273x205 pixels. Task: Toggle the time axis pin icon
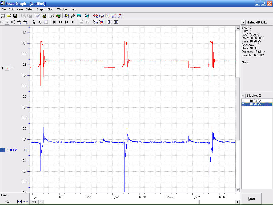point(7,202)
